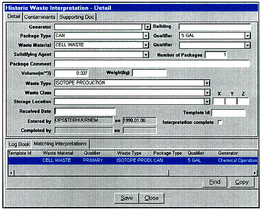Click the horizontal scrollbar thumb
This screenshot has height=210, width=262.
(91, 173)
